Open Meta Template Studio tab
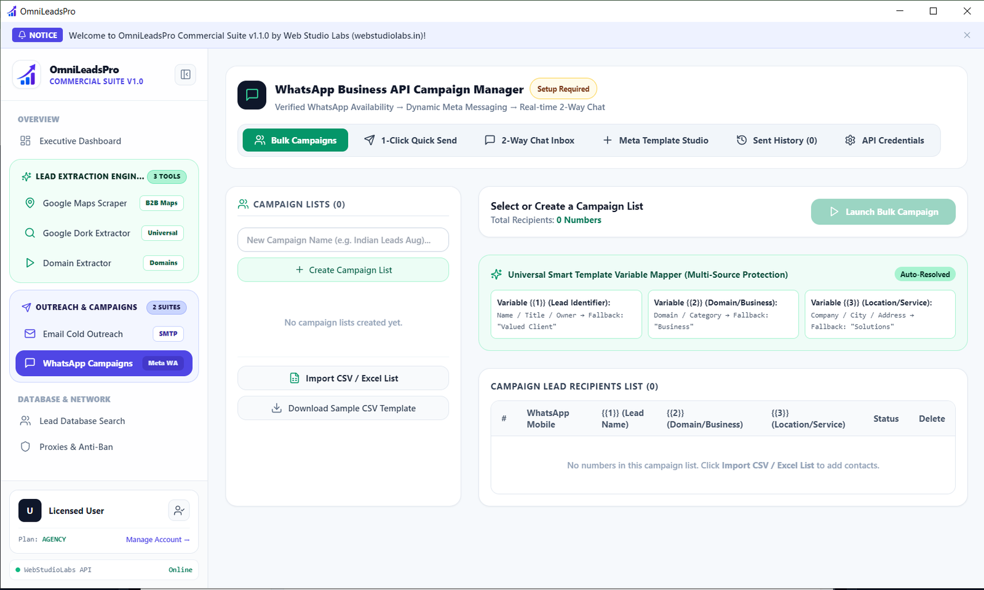The image size is (984, 590). click(x=656, y=140)
